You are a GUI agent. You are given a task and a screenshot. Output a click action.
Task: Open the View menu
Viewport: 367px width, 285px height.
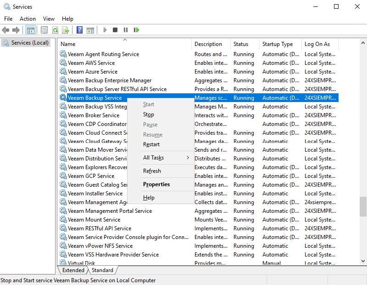click(49, 19)
